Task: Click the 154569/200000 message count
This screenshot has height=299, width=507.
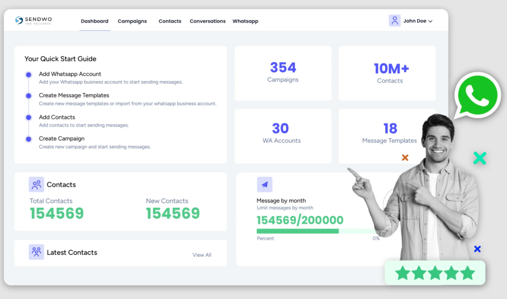Action: pyautogui.click(x=300, y=220)
